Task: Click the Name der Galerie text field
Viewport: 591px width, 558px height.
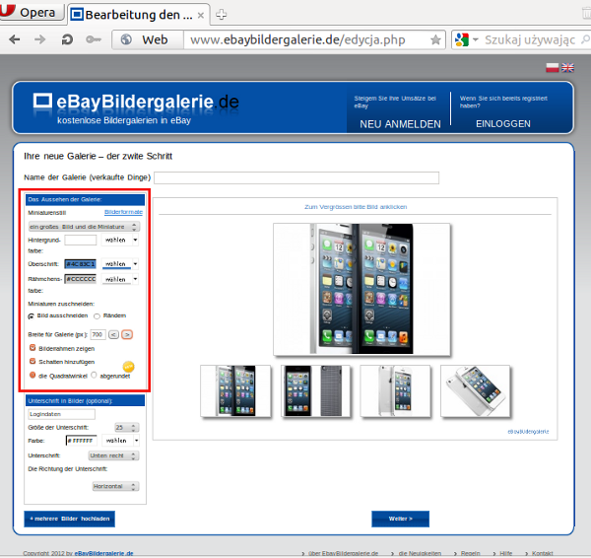Action: tap(296, 177)
